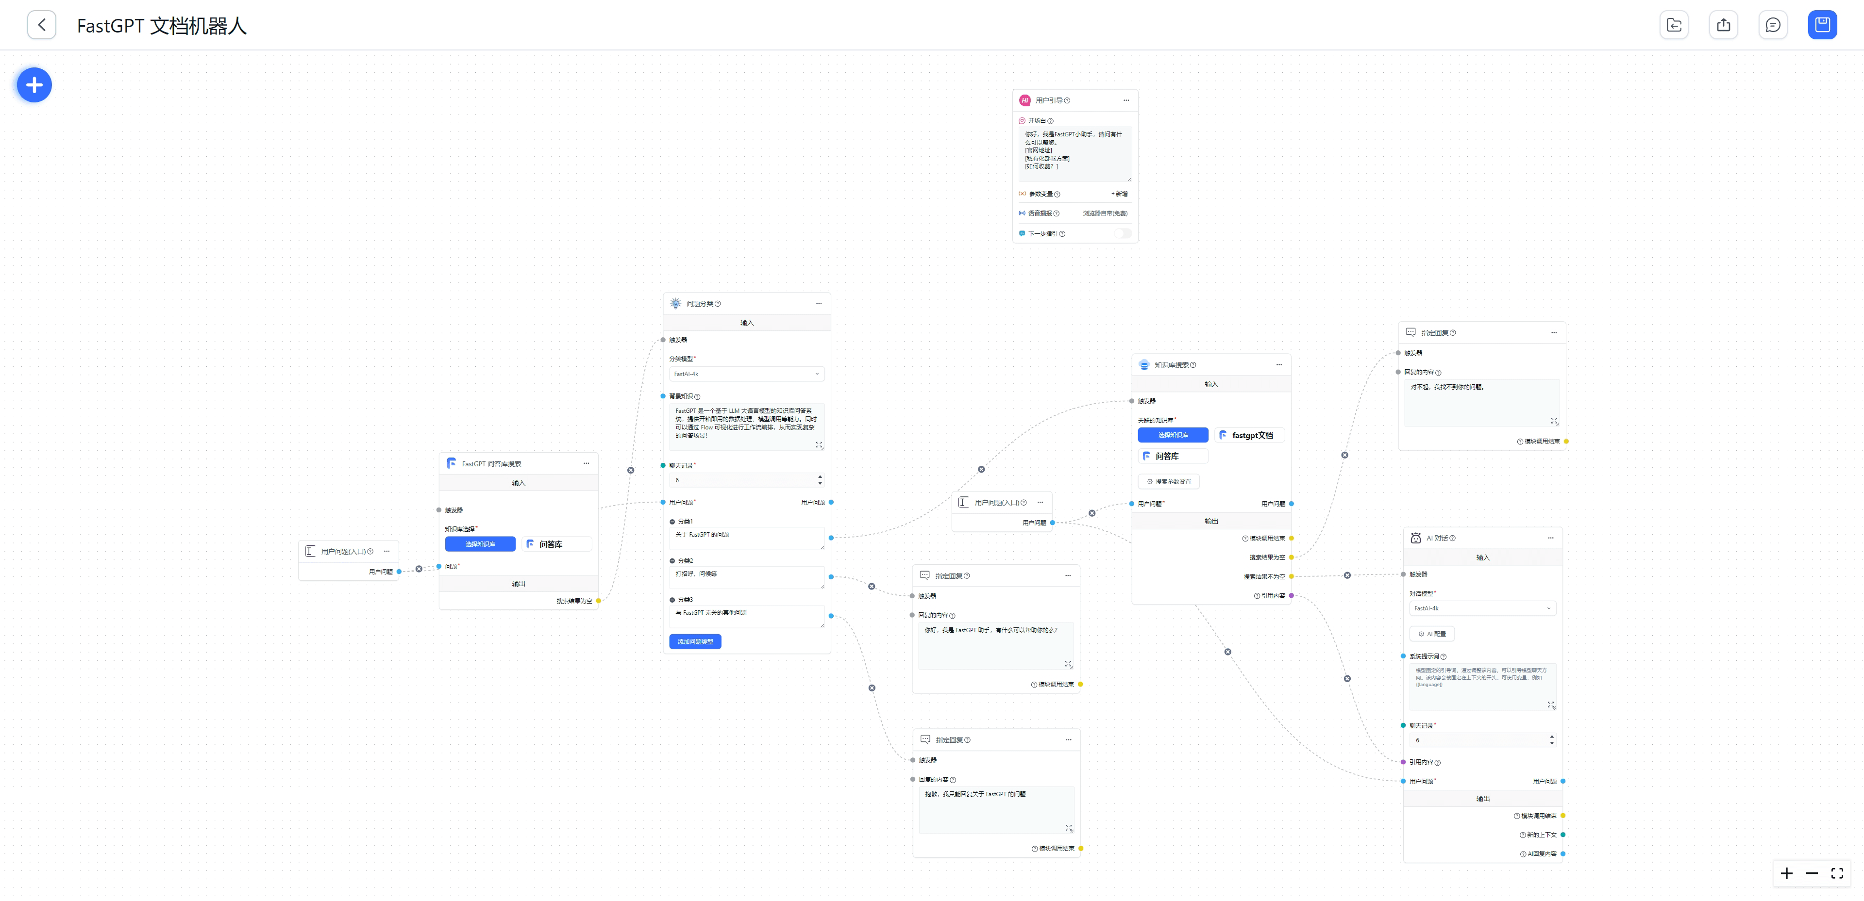The image size is (1864, 901).
Task: Click the 开场白 welcome text field
Action: coord(1074,153)
